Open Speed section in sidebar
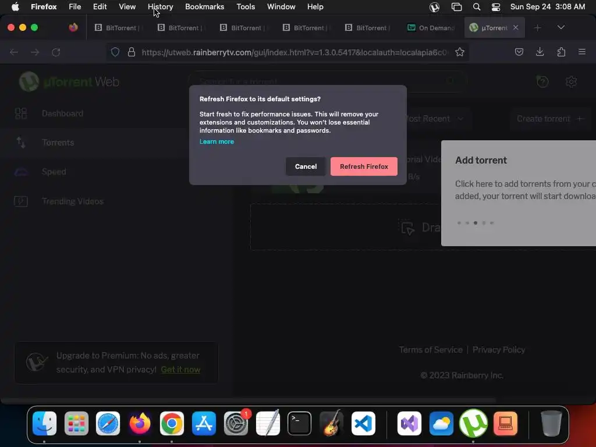 (54, 172)
